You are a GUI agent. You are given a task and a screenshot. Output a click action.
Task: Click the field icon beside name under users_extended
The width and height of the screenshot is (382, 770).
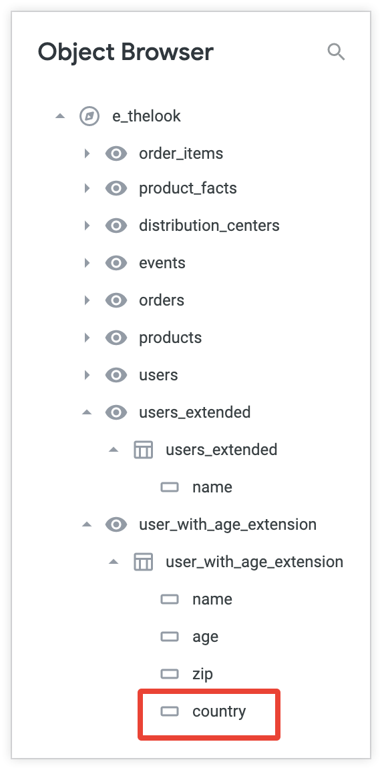point(170,487)
